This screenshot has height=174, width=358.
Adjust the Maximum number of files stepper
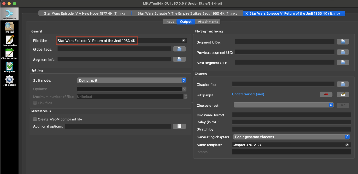[185, 97]
